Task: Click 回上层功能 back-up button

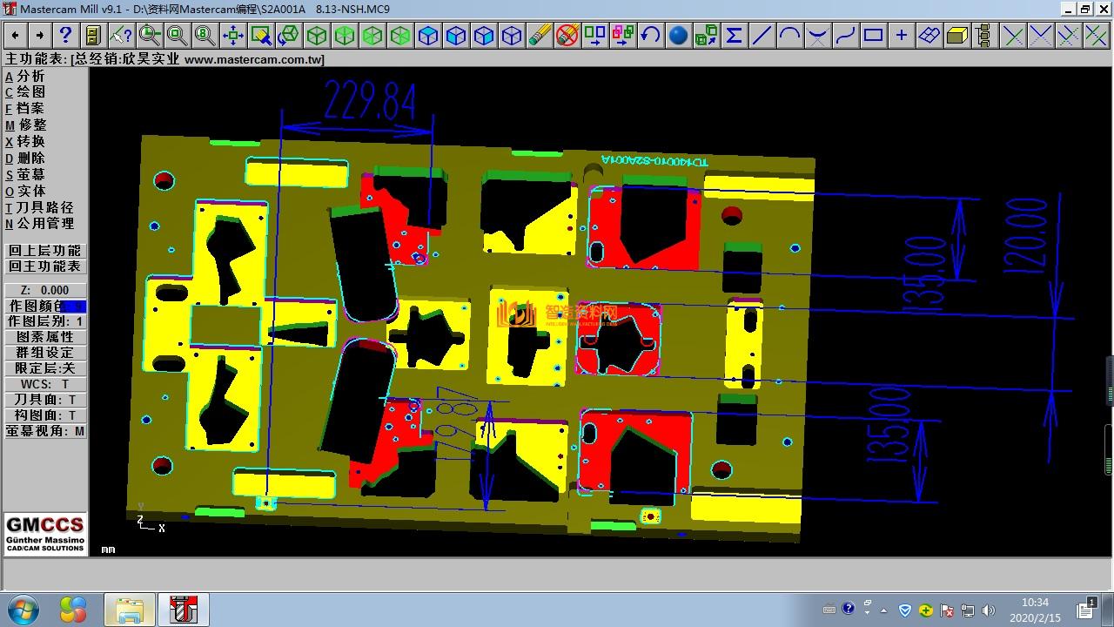Action: [x=45, y=251]
